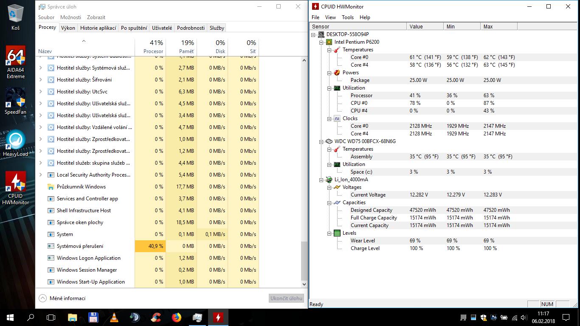Click the Sensor column header in HWMonitor
The image size is (580, 326).
pyautogui.click(x=358, y=26)
